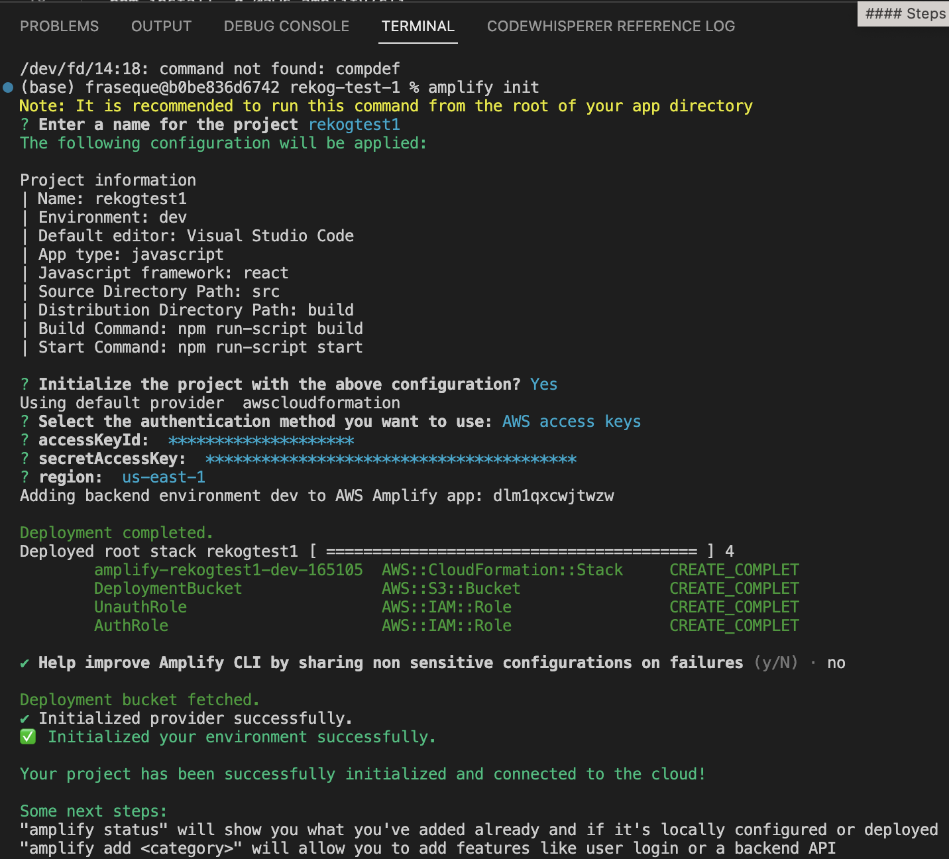Image resolution: width=949 pixels, height=859 pixels.
Task: Click 'AWS::S3::Bucket' resource type
Action: pos(451,589)
